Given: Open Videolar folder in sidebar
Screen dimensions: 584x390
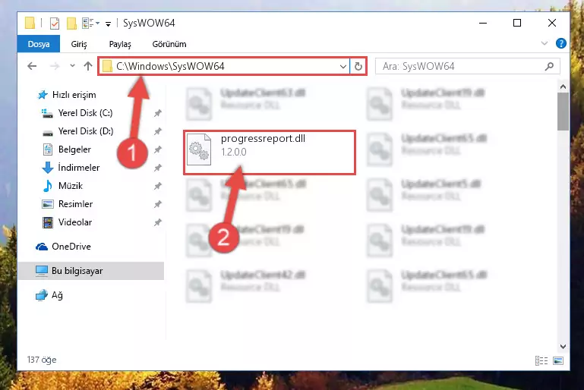Looking at the screenshot, I should point(75,222).
